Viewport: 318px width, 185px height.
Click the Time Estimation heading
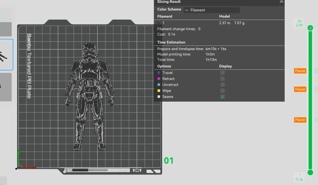coord(171,42)
